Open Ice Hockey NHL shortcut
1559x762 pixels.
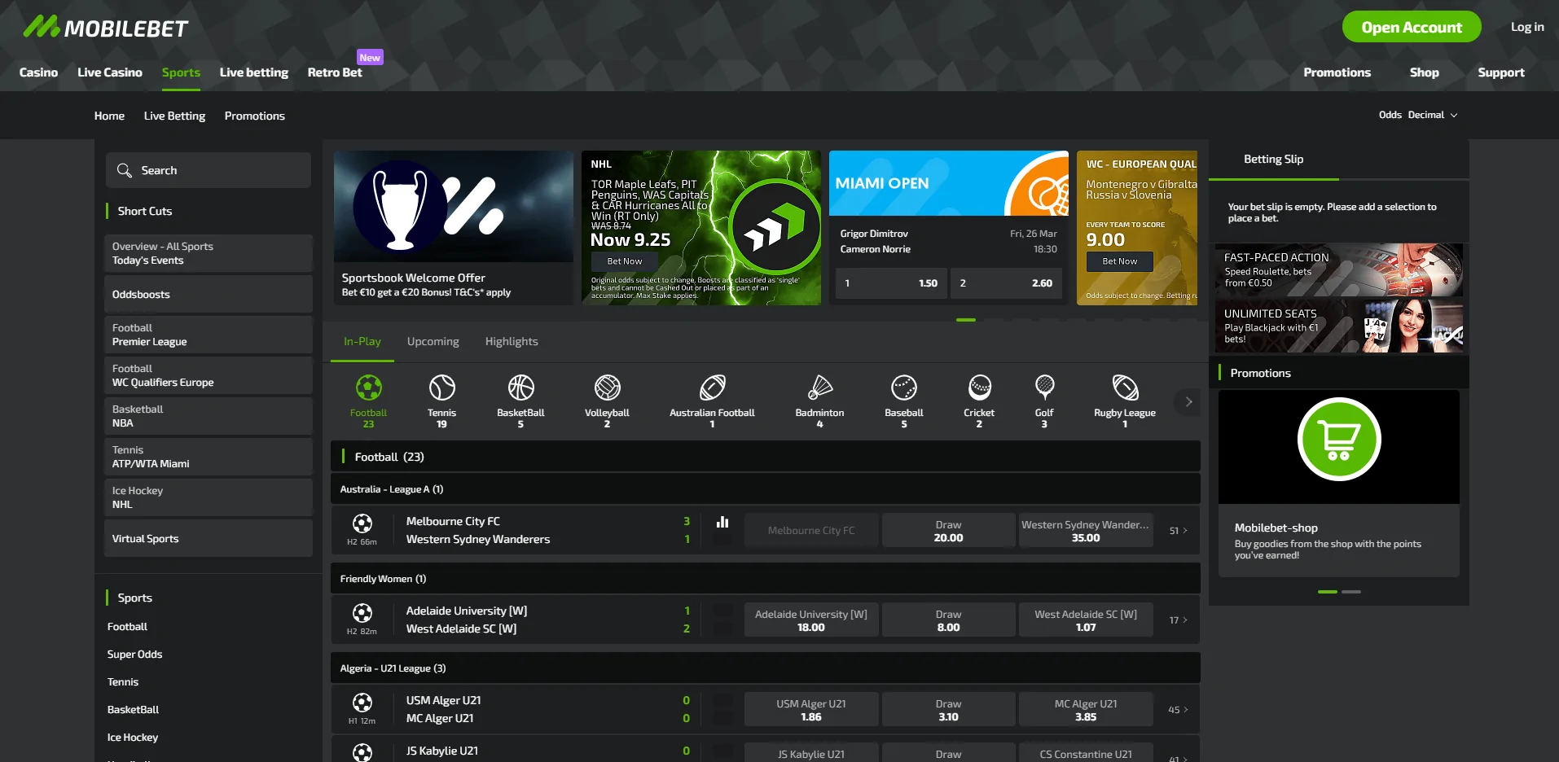point(209,497)
